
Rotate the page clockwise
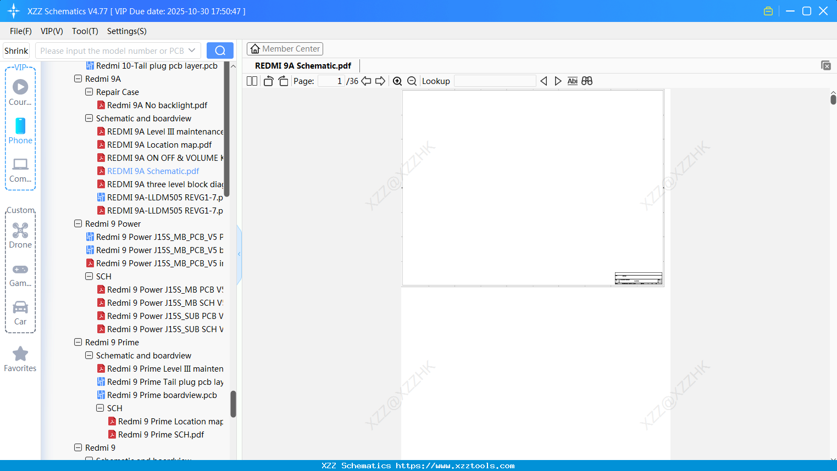point(283,81)
